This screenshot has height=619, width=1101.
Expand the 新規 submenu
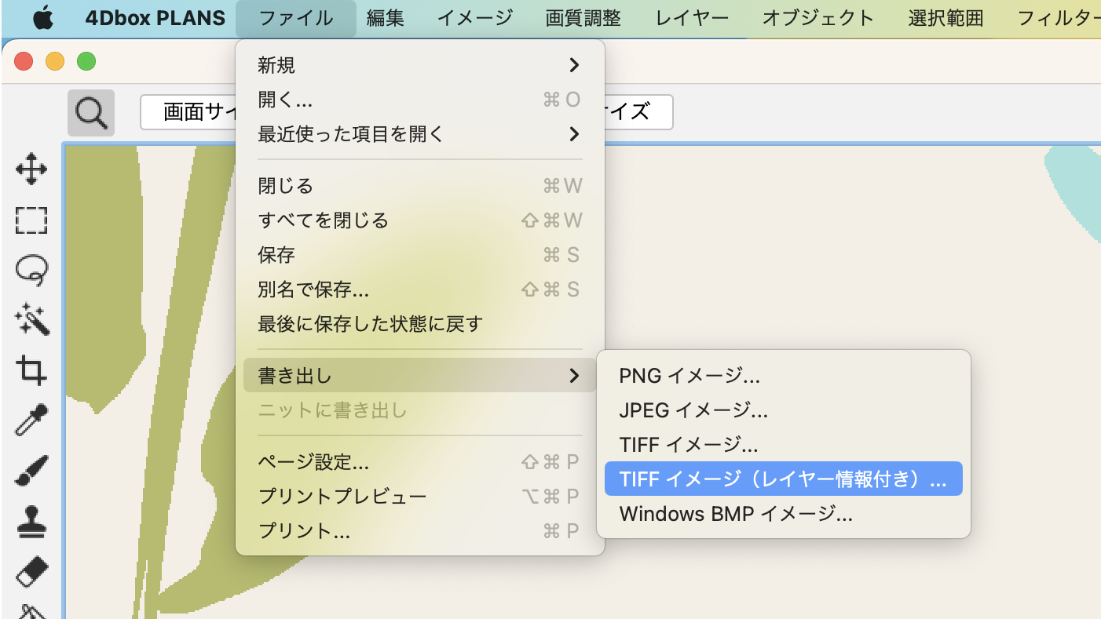point(420,65)
